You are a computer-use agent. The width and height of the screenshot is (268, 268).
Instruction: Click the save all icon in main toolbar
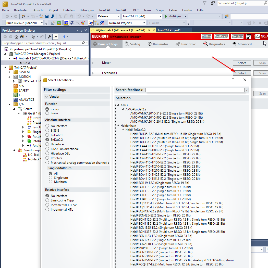tap(52, 16)
